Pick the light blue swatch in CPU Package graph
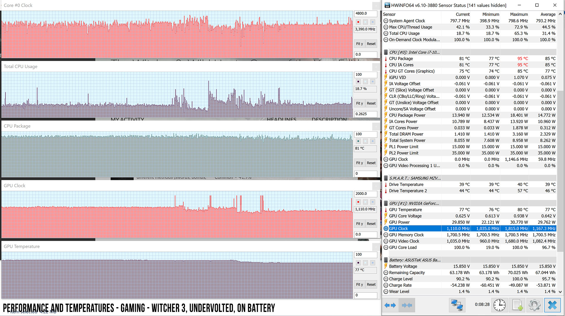Image resolution: width=565 pixels, height=316 pixels. tap(373, 141)
